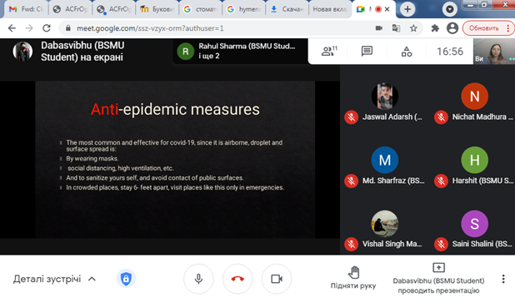Viewport: 515px width, 302px height.
Task: Click the muted mic icon for Saini Shalini
Action: [x=441, y=245]
